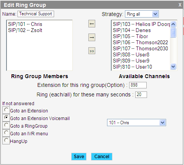This screenshot has height=165, width=184.
Task: Click the double-arrow move all button
Action: click(92, 51)
